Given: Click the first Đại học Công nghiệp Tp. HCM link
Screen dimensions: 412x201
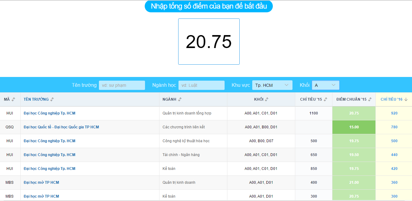Looking at the screenshot, I should click(49, 113).
